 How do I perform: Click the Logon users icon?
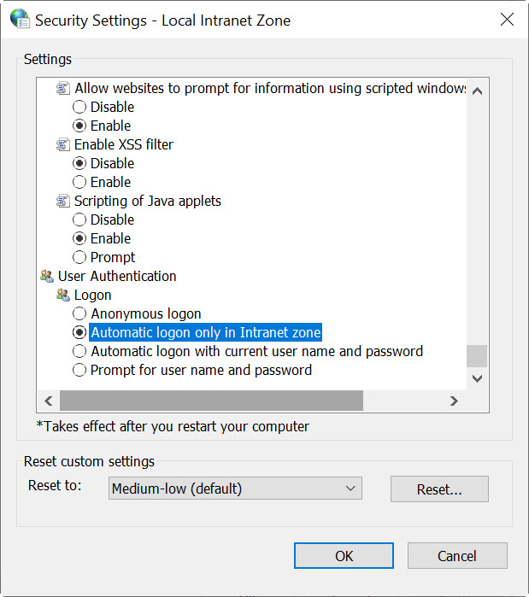[x=63, y=295]
